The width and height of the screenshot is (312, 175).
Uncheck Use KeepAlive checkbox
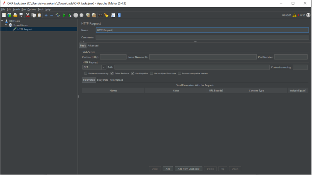click(133, 74)
